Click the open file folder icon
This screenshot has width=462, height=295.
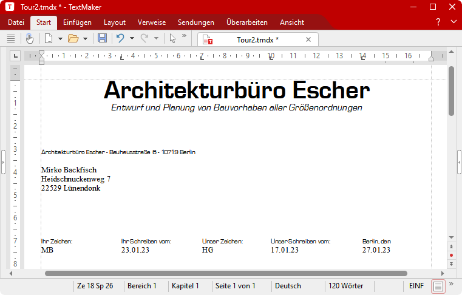(73, 38)
